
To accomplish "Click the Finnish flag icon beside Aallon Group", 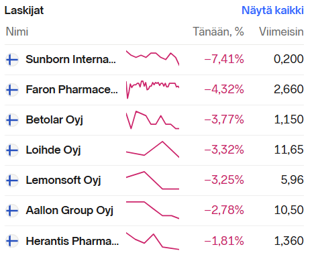I will pos(12,211).
